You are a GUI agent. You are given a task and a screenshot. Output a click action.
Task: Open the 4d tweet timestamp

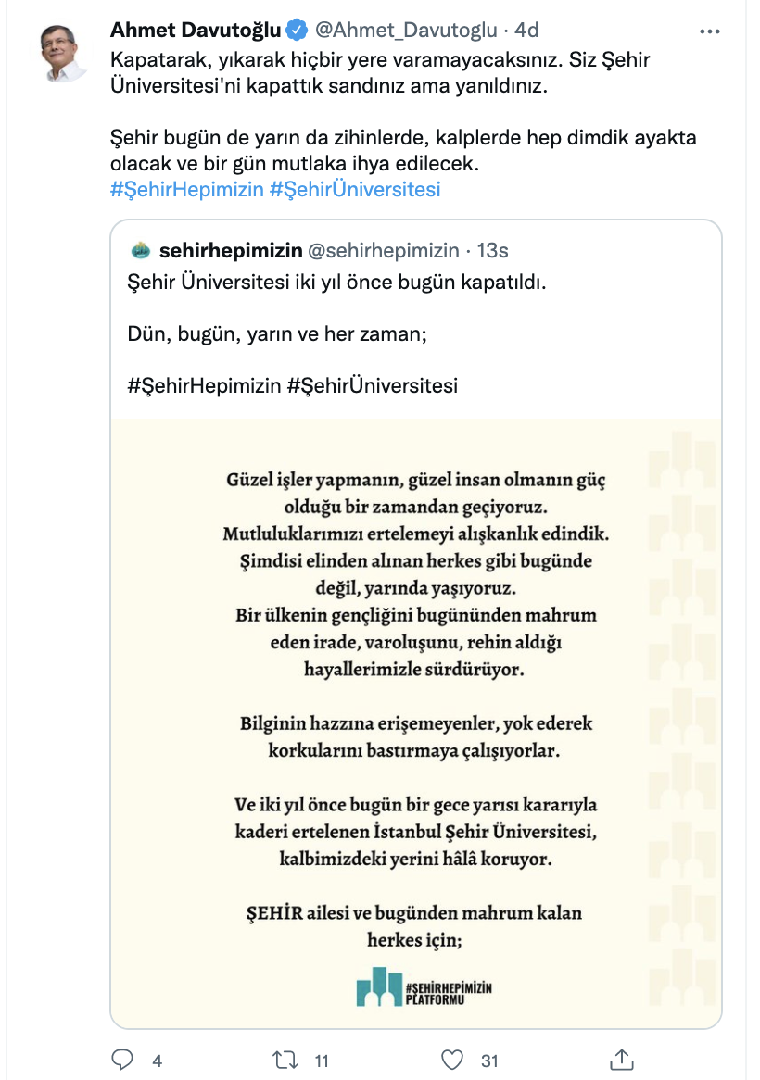[x=526, y=31]
